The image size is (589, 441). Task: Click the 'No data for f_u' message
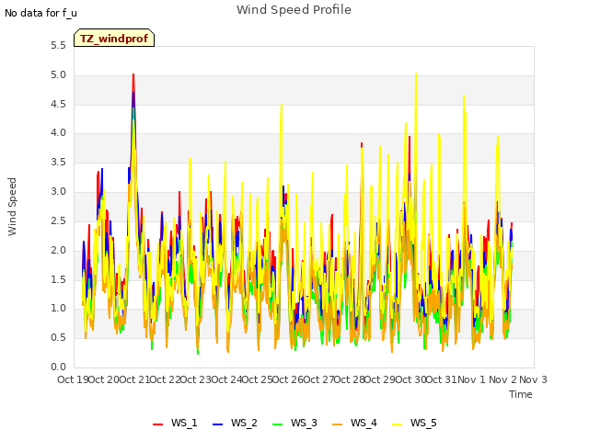point(40,13)
